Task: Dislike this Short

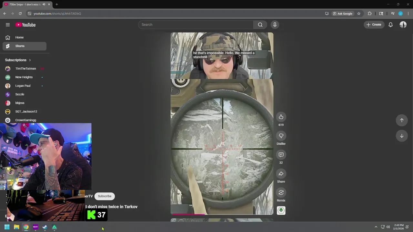Action: 281,136
